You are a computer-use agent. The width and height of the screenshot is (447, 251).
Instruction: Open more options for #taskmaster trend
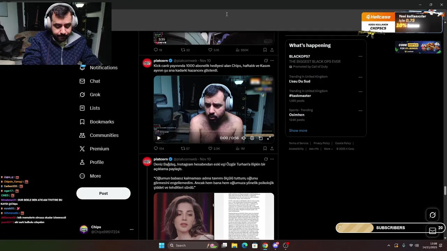point(360,92)
